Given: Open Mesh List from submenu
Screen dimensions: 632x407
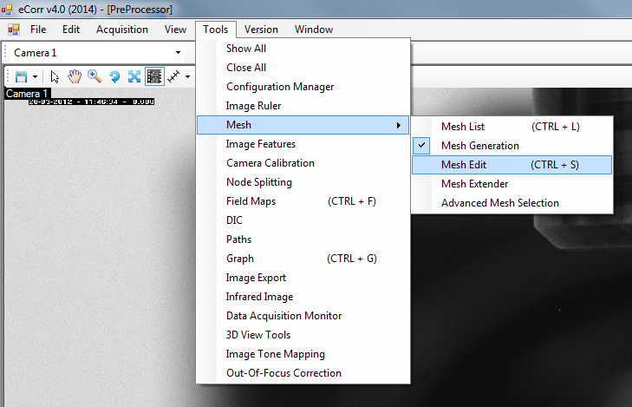Looking at the screenshot, I should 511,127.
